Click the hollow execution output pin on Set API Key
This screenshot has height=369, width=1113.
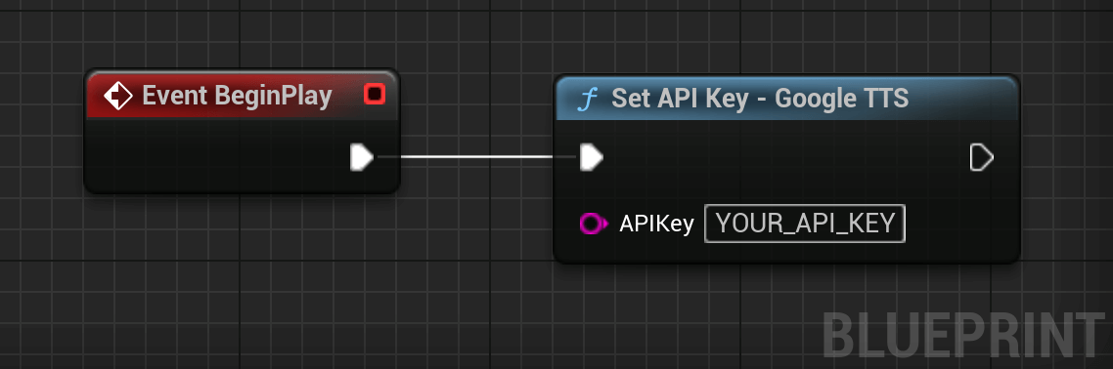(x=981, y=157)
